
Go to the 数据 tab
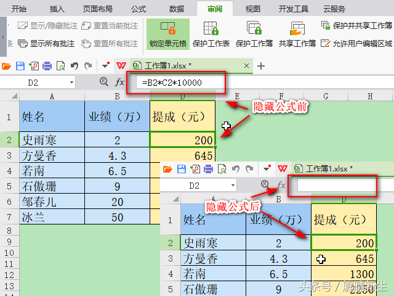[177, 9]
